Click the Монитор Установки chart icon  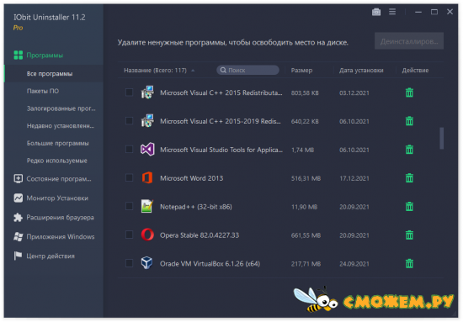(18, 198)
